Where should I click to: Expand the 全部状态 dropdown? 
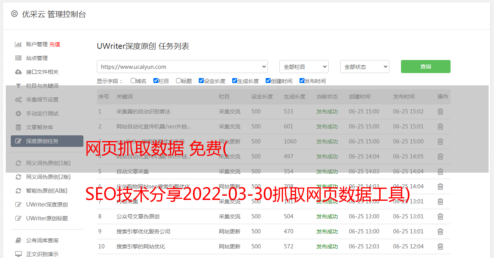(365, 67)
